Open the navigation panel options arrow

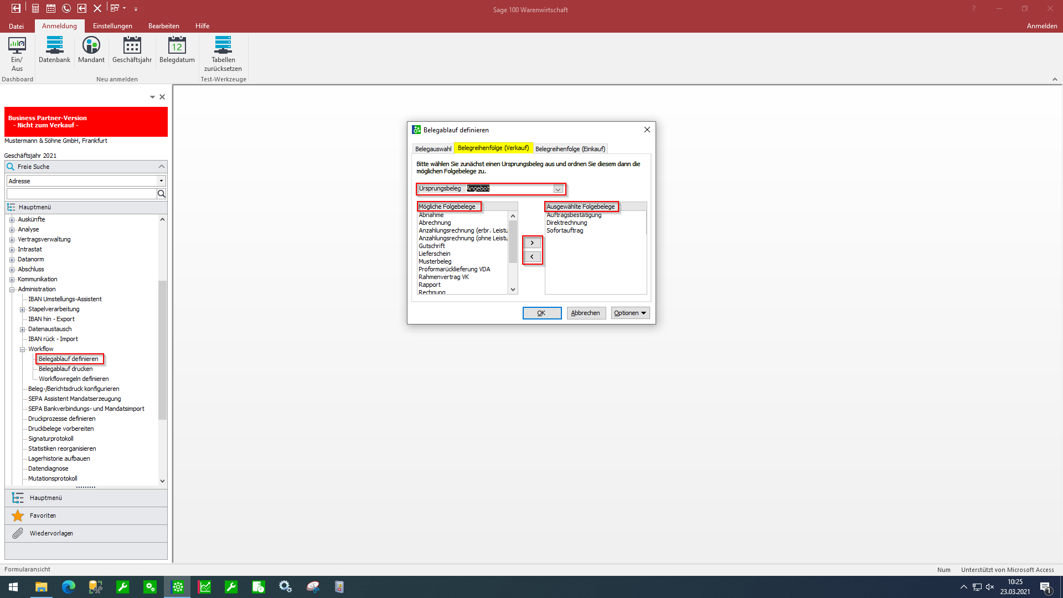coord(152,97)
